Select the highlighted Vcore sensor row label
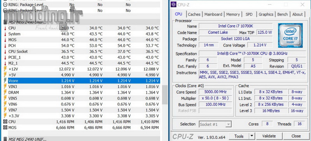311x141 pixels. tap(13, 81)
